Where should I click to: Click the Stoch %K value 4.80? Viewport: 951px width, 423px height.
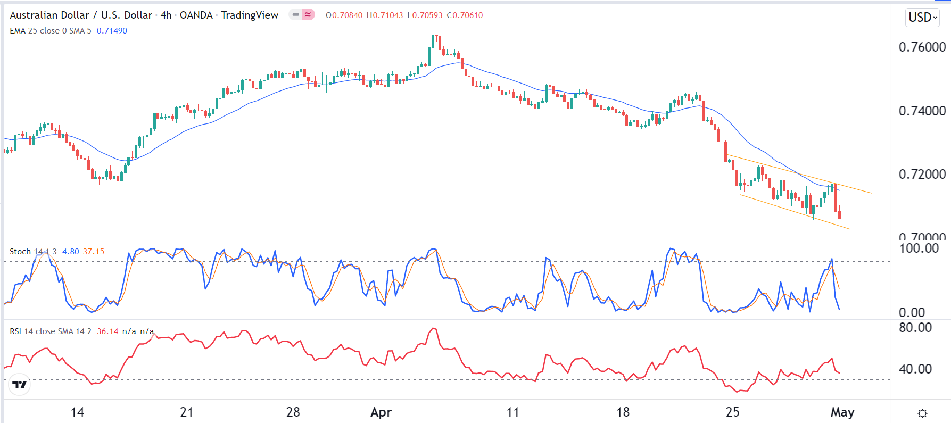point(70,252)
